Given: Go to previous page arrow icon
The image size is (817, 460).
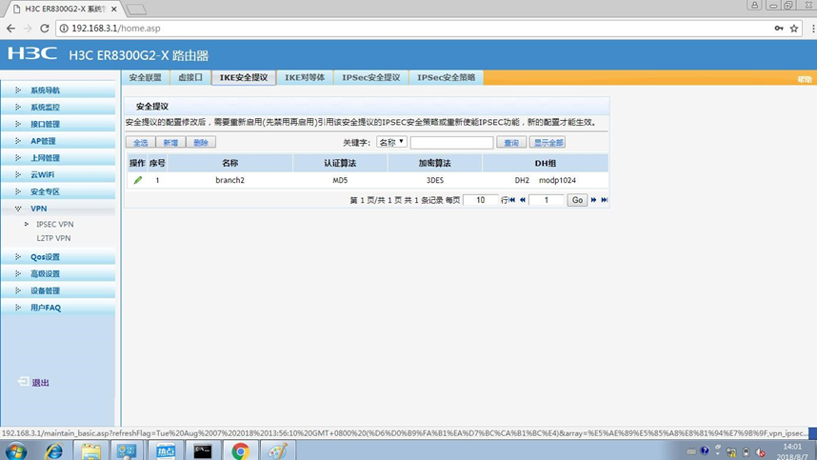Looking at the screenshot, I should coord(523,200).
